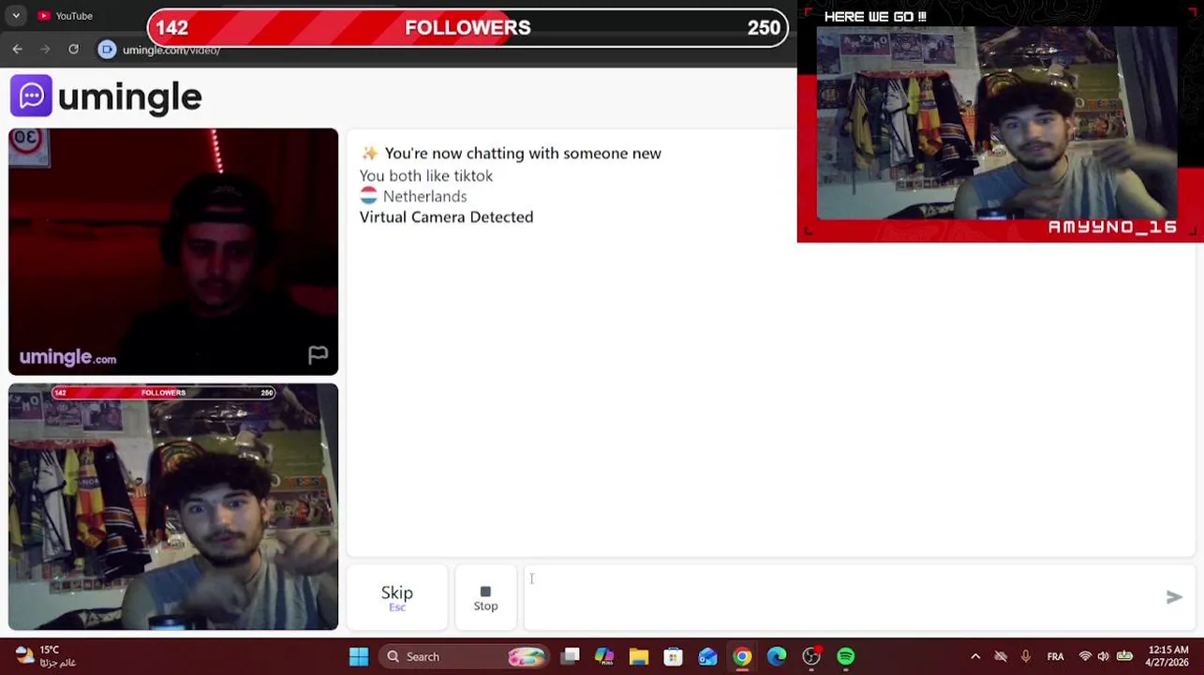The height and width of the screenshot is (675, 1204).
Task: Click "You're now chatting with someone new" text
Action: click(523, 153)
